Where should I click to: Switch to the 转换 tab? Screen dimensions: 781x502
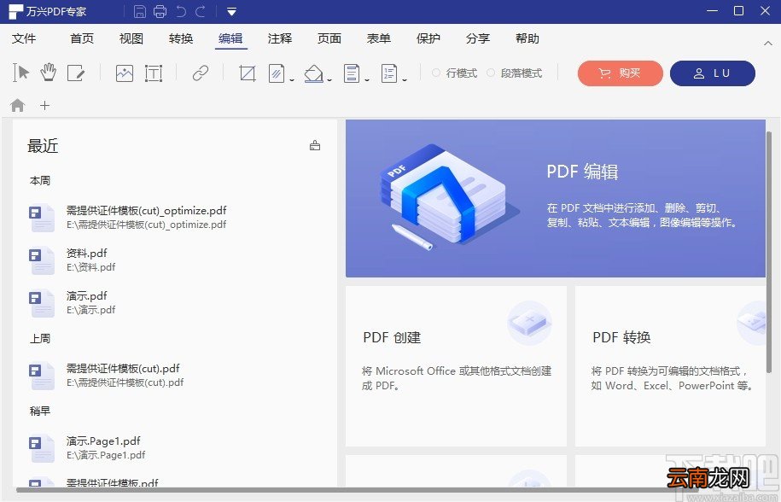(x=181, y=38)
